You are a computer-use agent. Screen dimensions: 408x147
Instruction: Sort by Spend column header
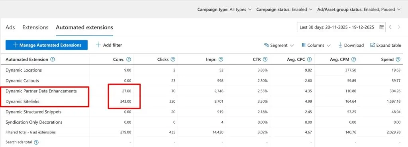pyautogui.click(x=387, y=59)
